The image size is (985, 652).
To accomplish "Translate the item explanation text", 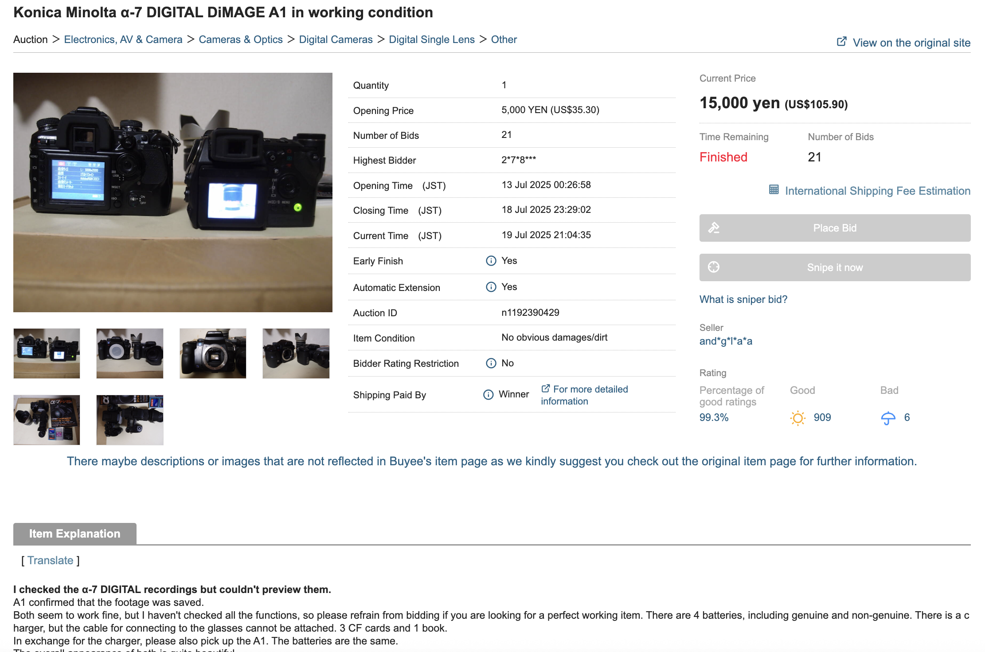I will tap(50, 561).
